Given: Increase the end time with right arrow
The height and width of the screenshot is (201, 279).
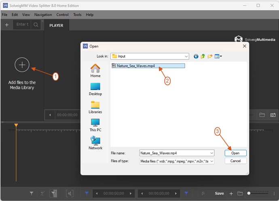Looking at the screenshot, I should point(176,194).
